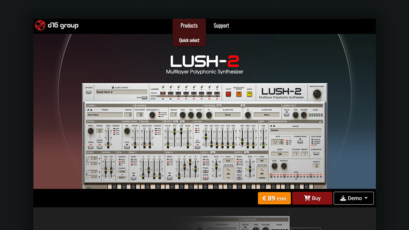Select layer 1 with its Select button
The width and height of the screenshot is (409, 230).
coord(163,93)
